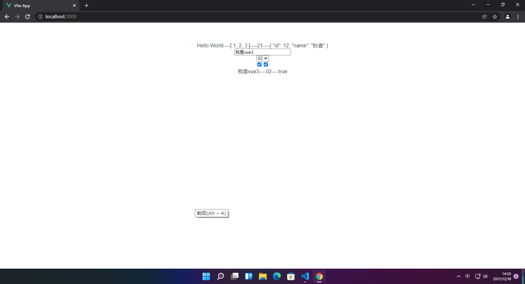Open Microsoft Store from the taskbar
Image resolution: width=525 pixels, height=284 pixels.
point(291,276)
